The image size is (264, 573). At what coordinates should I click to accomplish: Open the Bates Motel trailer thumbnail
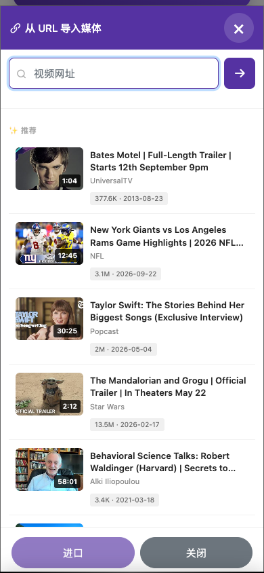(x=49, y=168)
